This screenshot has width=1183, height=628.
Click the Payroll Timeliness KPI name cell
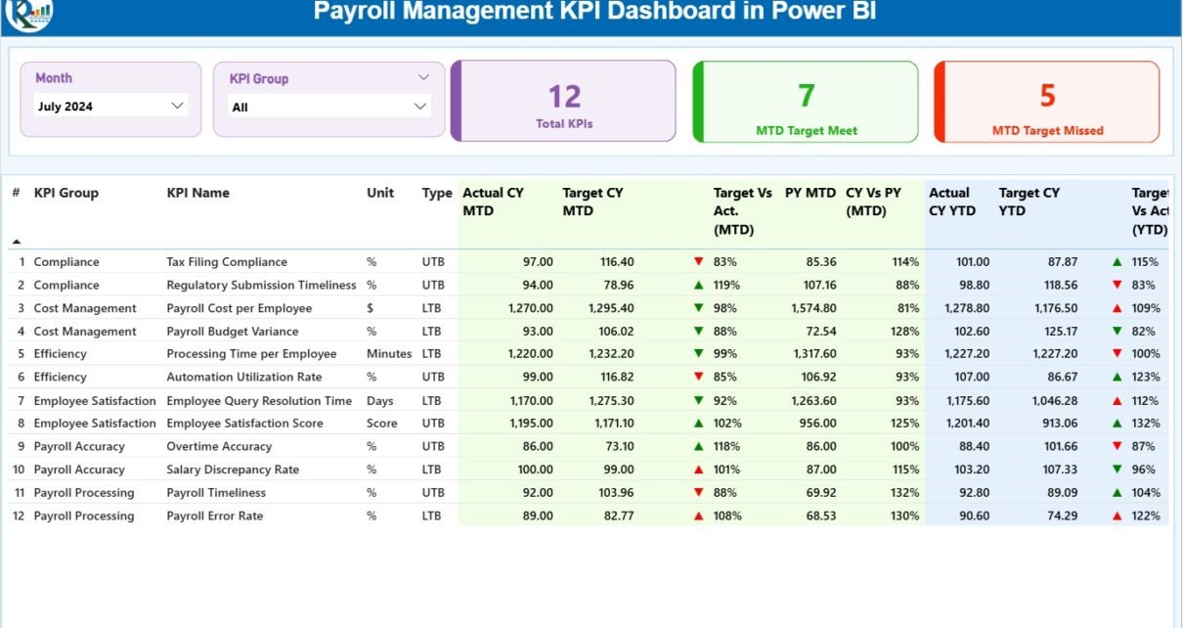216,493
